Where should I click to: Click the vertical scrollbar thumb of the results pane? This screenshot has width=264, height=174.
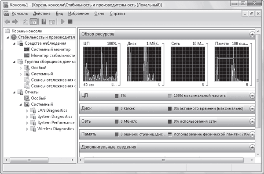point(258,81)
